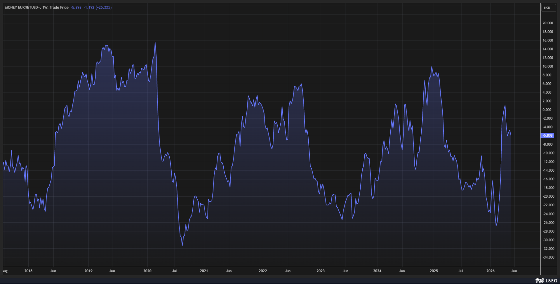Viewport: 560px width, 284px height.
Task: Click the last value -5.898 in legend
Action: 76,7
